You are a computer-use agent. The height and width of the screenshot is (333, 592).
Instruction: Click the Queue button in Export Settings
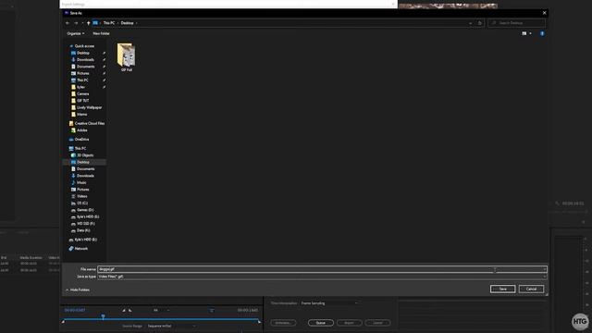point(321,323)
